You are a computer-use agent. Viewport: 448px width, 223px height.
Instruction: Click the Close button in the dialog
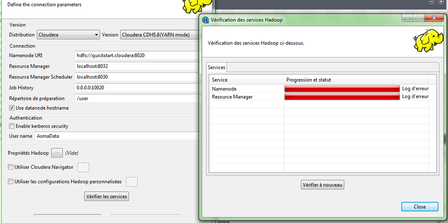(x=420, y=207)
